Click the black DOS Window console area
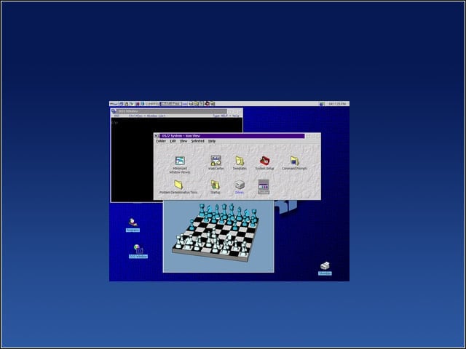Viewport: 466px width, 349px height. pos(133,160)
